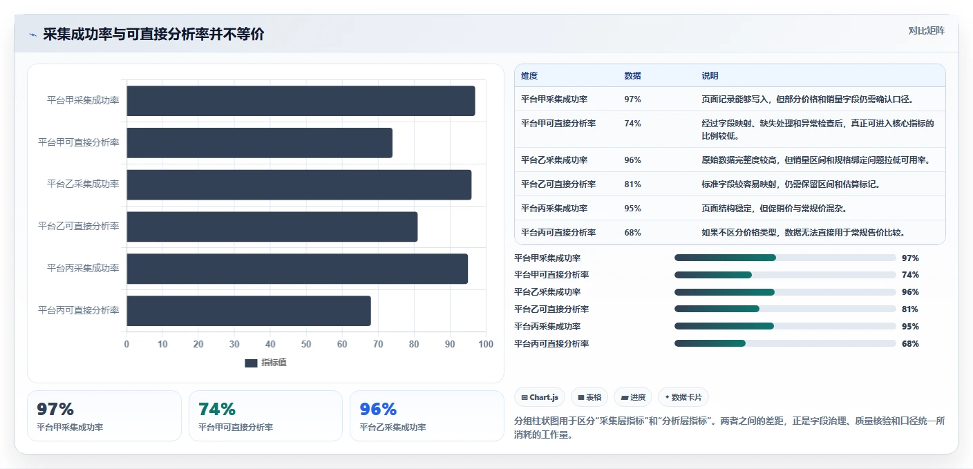Viewport: 973px width, 469px height.
Task: Click the description starting 页面记录能够写入
Action: coord(808,99)
